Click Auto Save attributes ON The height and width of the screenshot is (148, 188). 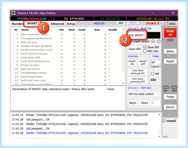[x=138, y=72]
